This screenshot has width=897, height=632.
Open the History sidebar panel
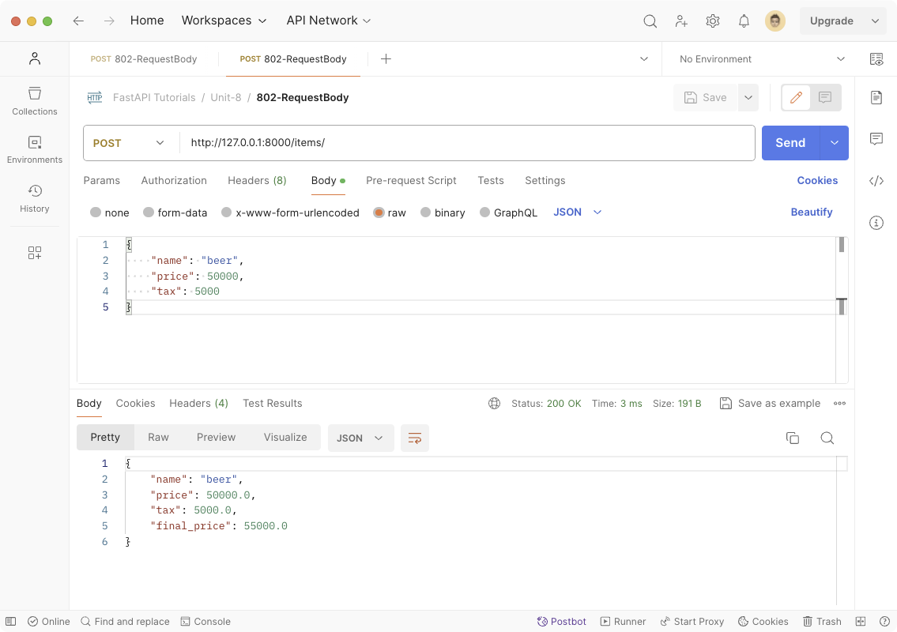coord(34,198)
